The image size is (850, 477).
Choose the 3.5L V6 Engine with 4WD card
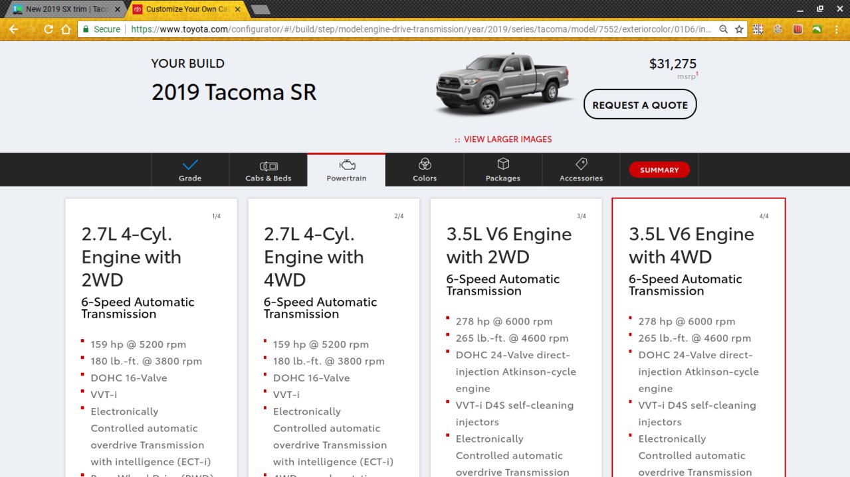click(698, 338)
